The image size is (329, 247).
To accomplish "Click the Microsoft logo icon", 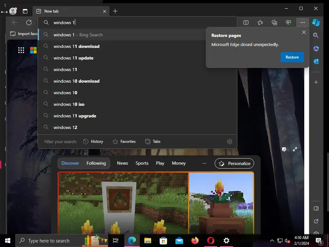I will (33, 50).
